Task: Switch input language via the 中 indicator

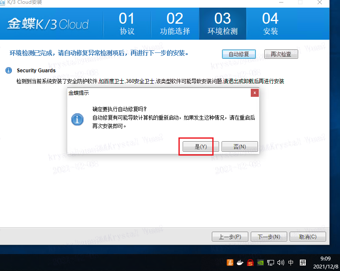Action: point(291,263)
